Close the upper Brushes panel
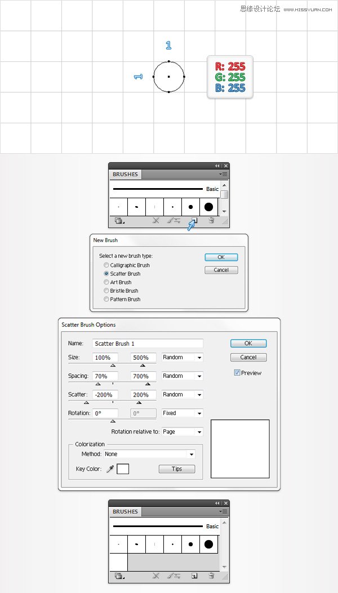This screenshot has width=338, height=593. pyautogui.click(x=225, y=166)
